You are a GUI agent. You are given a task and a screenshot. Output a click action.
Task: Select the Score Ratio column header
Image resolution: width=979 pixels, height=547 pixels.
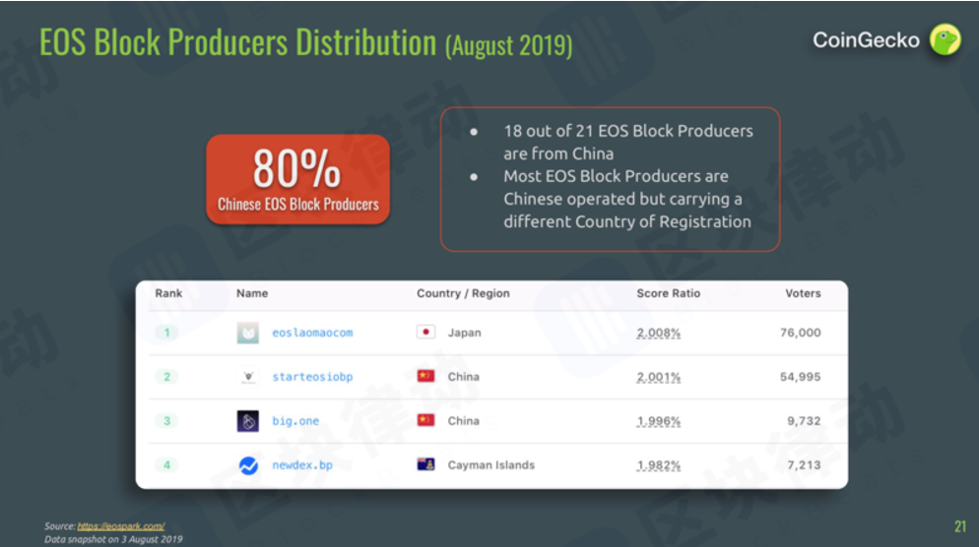(x=668, y=293)
